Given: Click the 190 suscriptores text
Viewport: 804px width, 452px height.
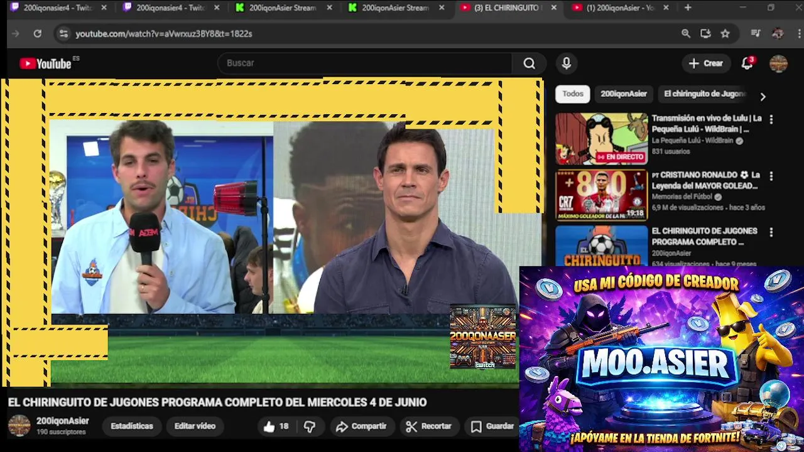Looking at the screenshot, I should pyautogui.click(x=61, y=433).
